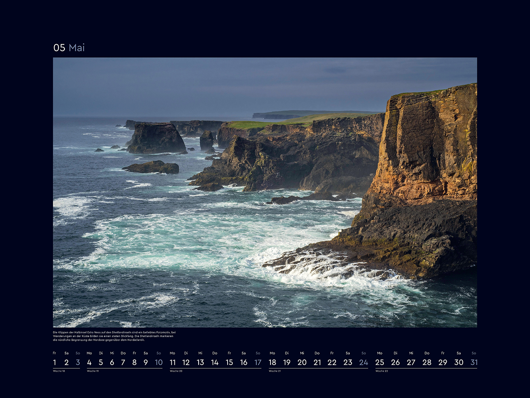Select the photo caption about Esha Ness
Image resolution: width=530 pixels, height=398 pixels.
[114, 336]
